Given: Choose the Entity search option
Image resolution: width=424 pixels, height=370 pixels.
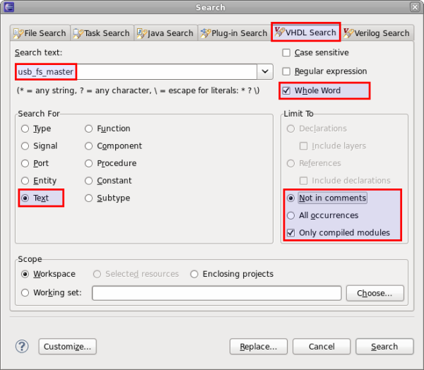Looking at the screenshot, I should point(25,181).
